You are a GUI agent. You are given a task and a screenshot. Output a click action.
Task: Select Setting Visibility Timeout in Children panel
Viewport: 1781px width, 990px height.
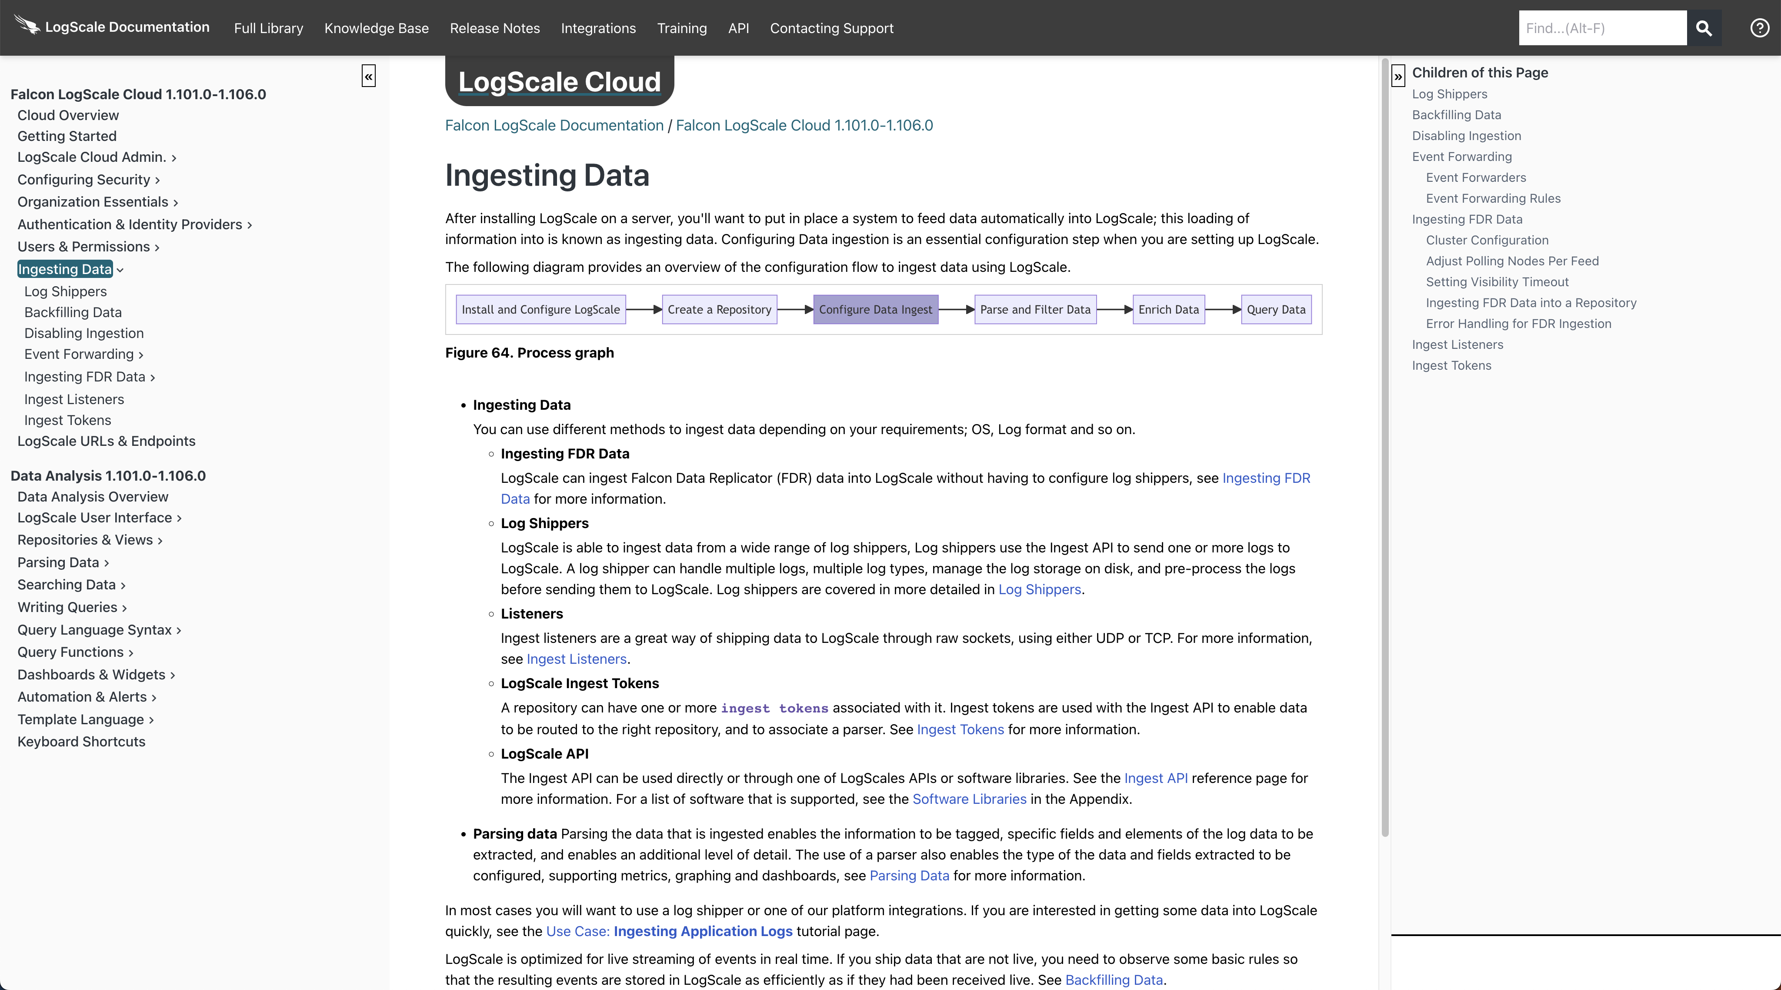click(x=1497, y=281)
